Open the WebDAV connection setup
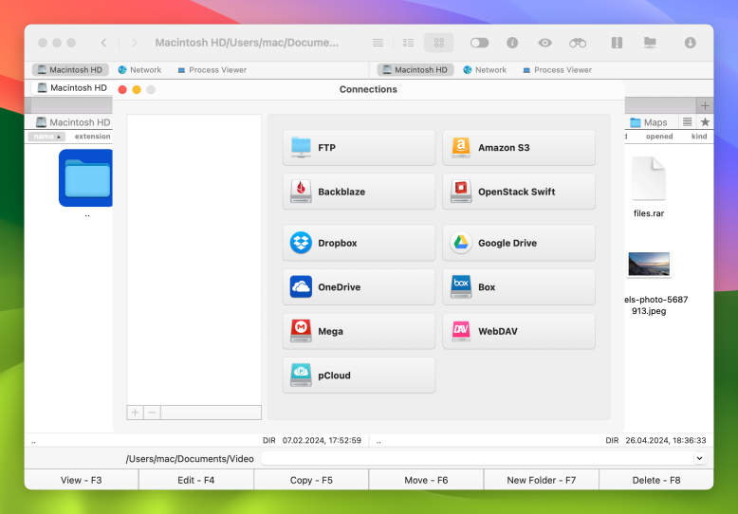Image resolution: width=738 pixels, height=514 pixels. [519, 331]
